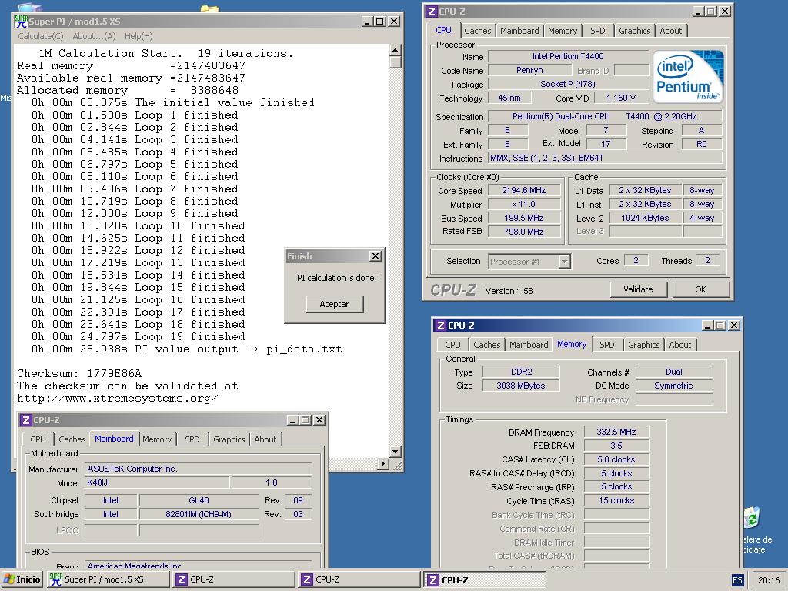
Task: Open the SPD tab in the top CPU-Z window
Action: [597, 31]
